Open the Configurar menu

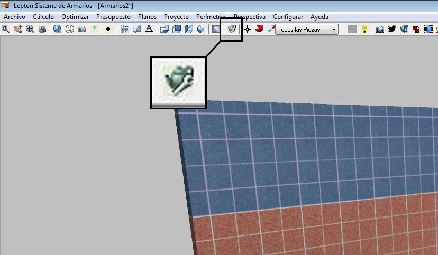(x=288, y=17)
